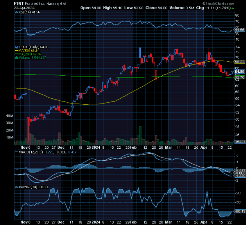Click the 68.34 yellow tag on price axis
The image size is (246, 225).
(239, 62)
